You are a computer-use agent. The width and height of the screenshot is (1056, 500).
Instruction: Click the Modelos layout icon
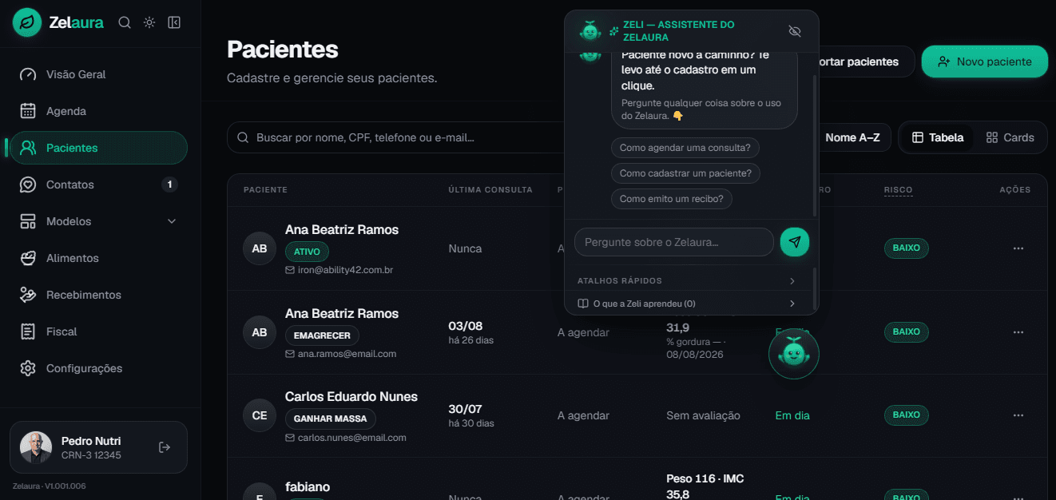coord(28,221)
